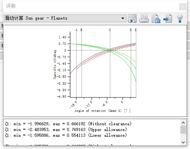Click the Angle of rotation axis label

[x=103, y=111]
